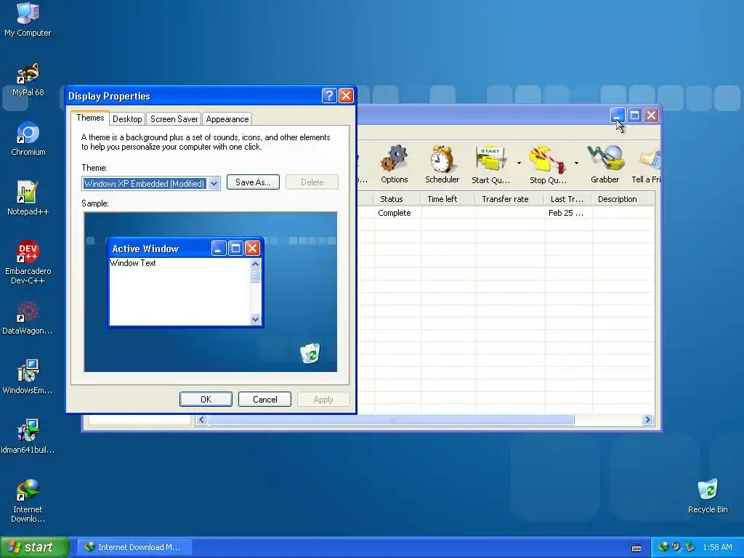Click the Start Queue icon
This screenshot has height=558, width=744.
click(x=490, y=164)
